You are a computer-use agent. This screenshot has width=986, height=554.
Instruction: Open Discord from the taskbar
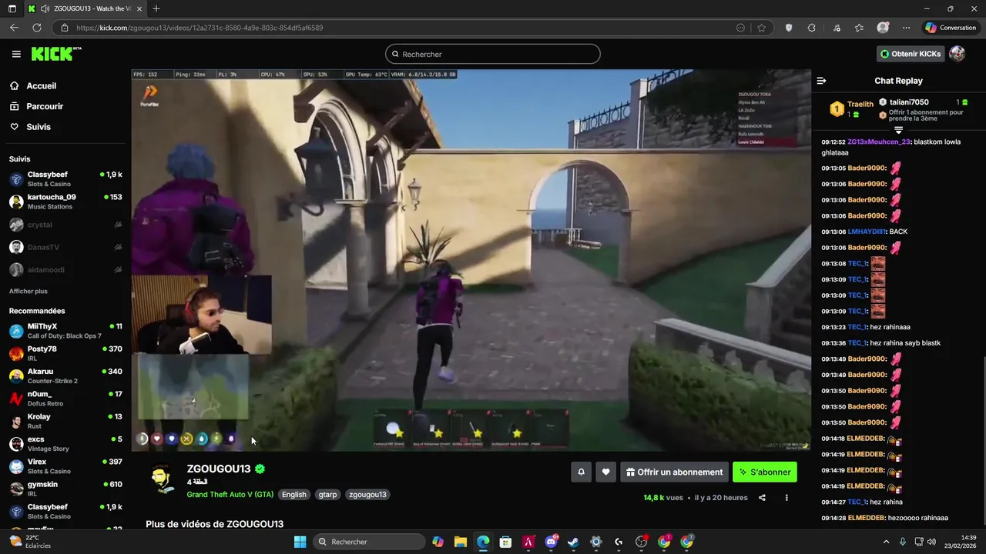click(x=551, y=542)
